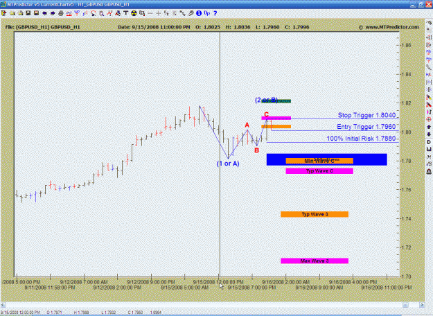Click the up arrow icon in right sidebar
The height and width of the screenshot is (316, 433).
click(x=429, y=127)
